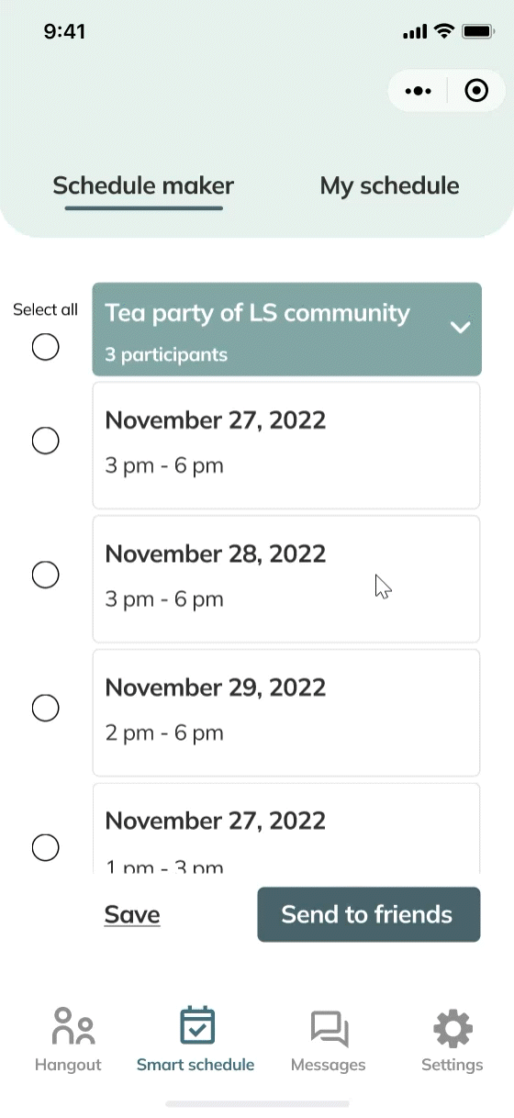514x1118 pixels.
Task: Open the Hangout people icon
Action: pyautogui.click(x=73, y=1026)
